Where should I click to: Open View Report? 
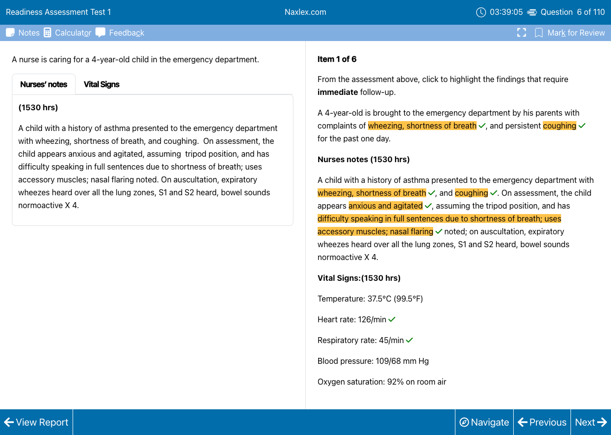click(37, 422)
